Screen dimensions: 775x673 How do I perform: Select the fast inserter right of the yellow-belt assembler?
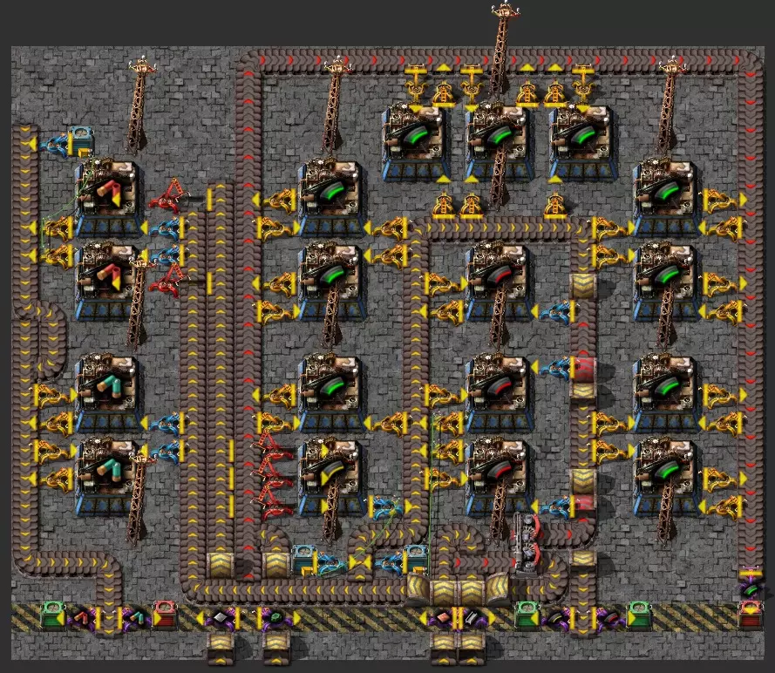click(x=388, y=506)
